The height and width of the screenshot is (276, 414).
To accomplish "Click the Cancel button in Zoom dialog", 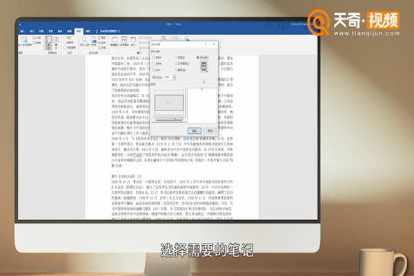I will click(x=210, y=130).
